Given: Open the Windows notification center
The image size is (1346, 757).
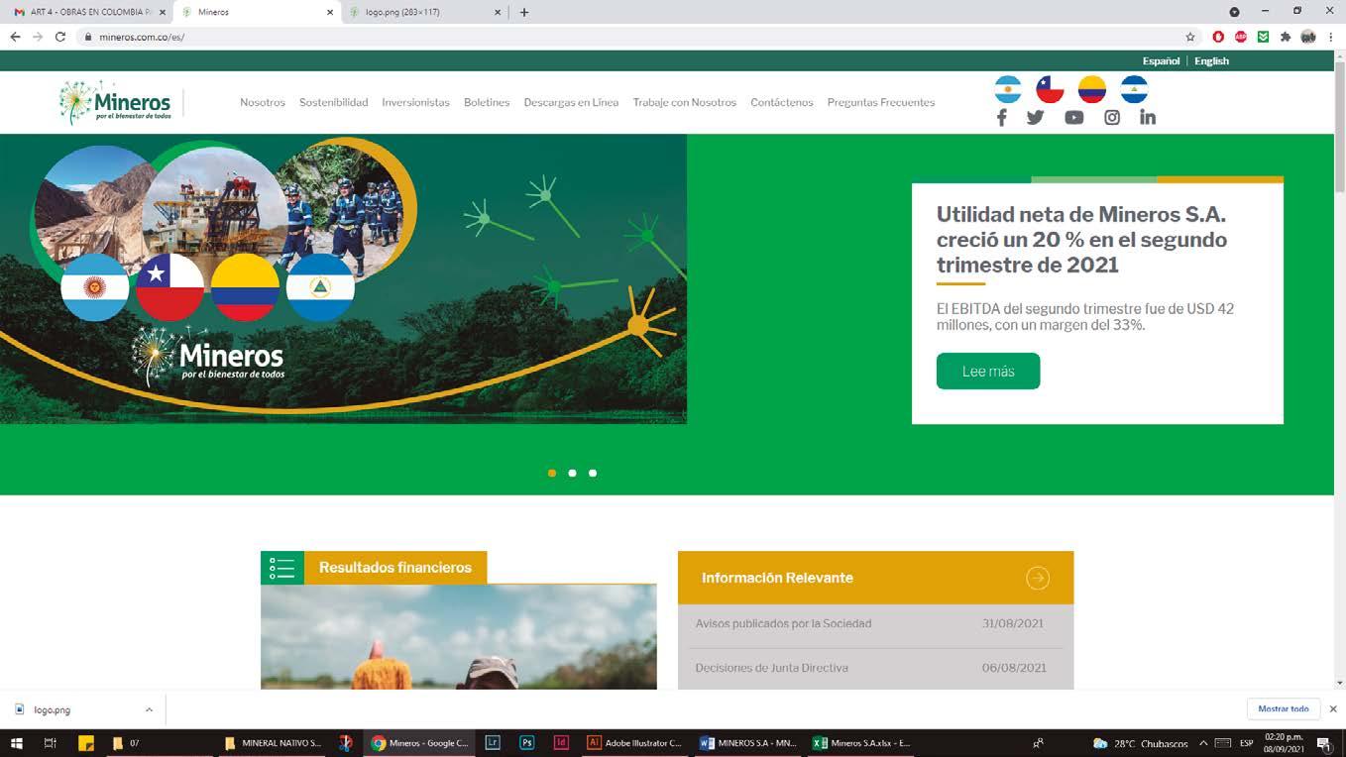Looking at the screenshot, I should [1323, 744].
